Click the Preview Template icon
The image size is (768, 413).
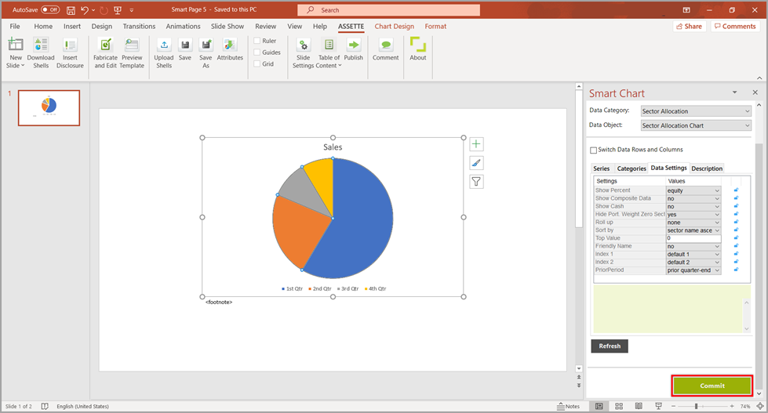click(132, 45)
